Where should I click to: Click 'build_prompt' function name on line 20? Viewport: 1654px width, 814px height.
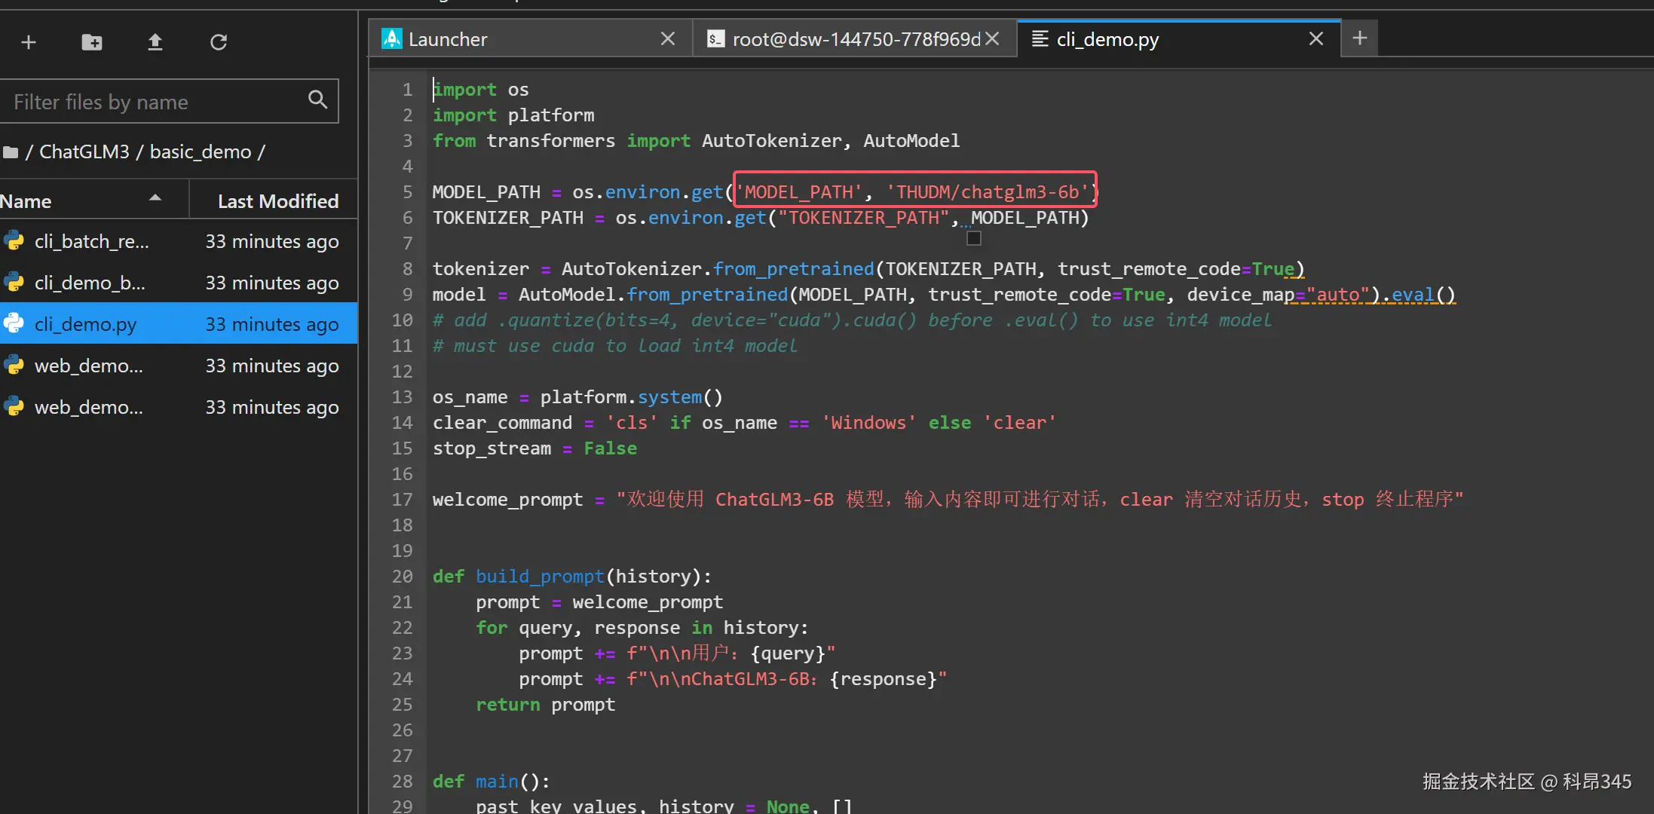pos(541,577)
